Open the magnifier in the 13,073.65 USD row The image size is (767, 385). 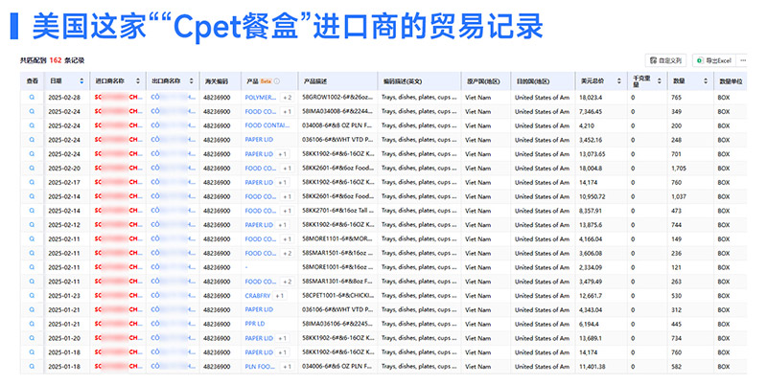coord(33,154)
